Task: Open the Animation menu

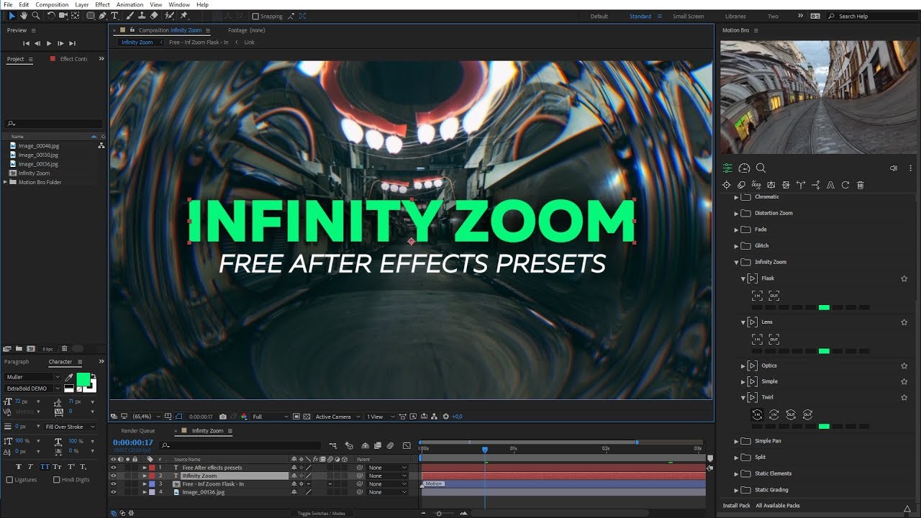Action: (130, 4)
